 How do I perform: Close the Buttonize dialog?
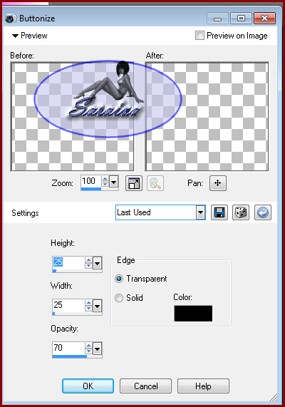(x=265, y=19)
